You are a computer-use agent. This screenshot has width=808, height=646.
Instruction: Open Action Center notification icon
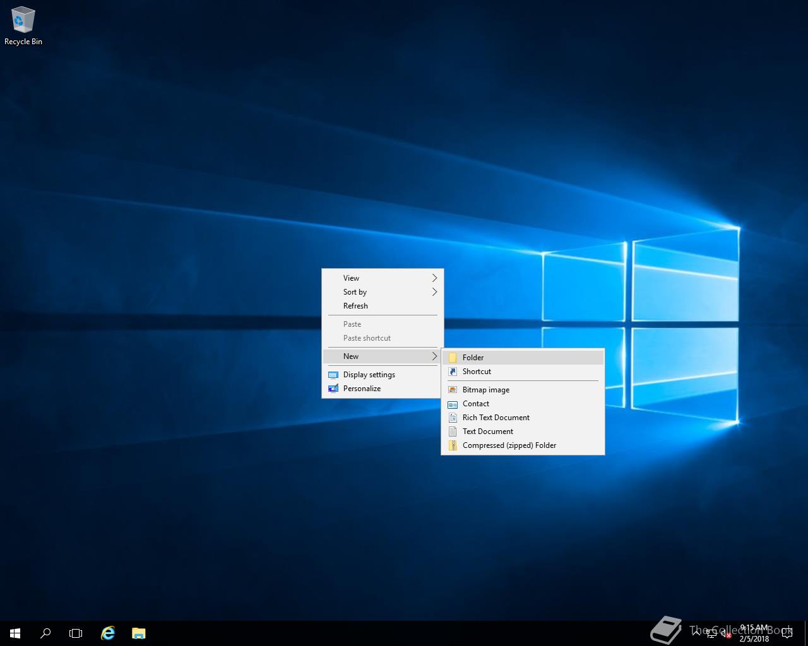pyautogui.click(x=787, y=633)
